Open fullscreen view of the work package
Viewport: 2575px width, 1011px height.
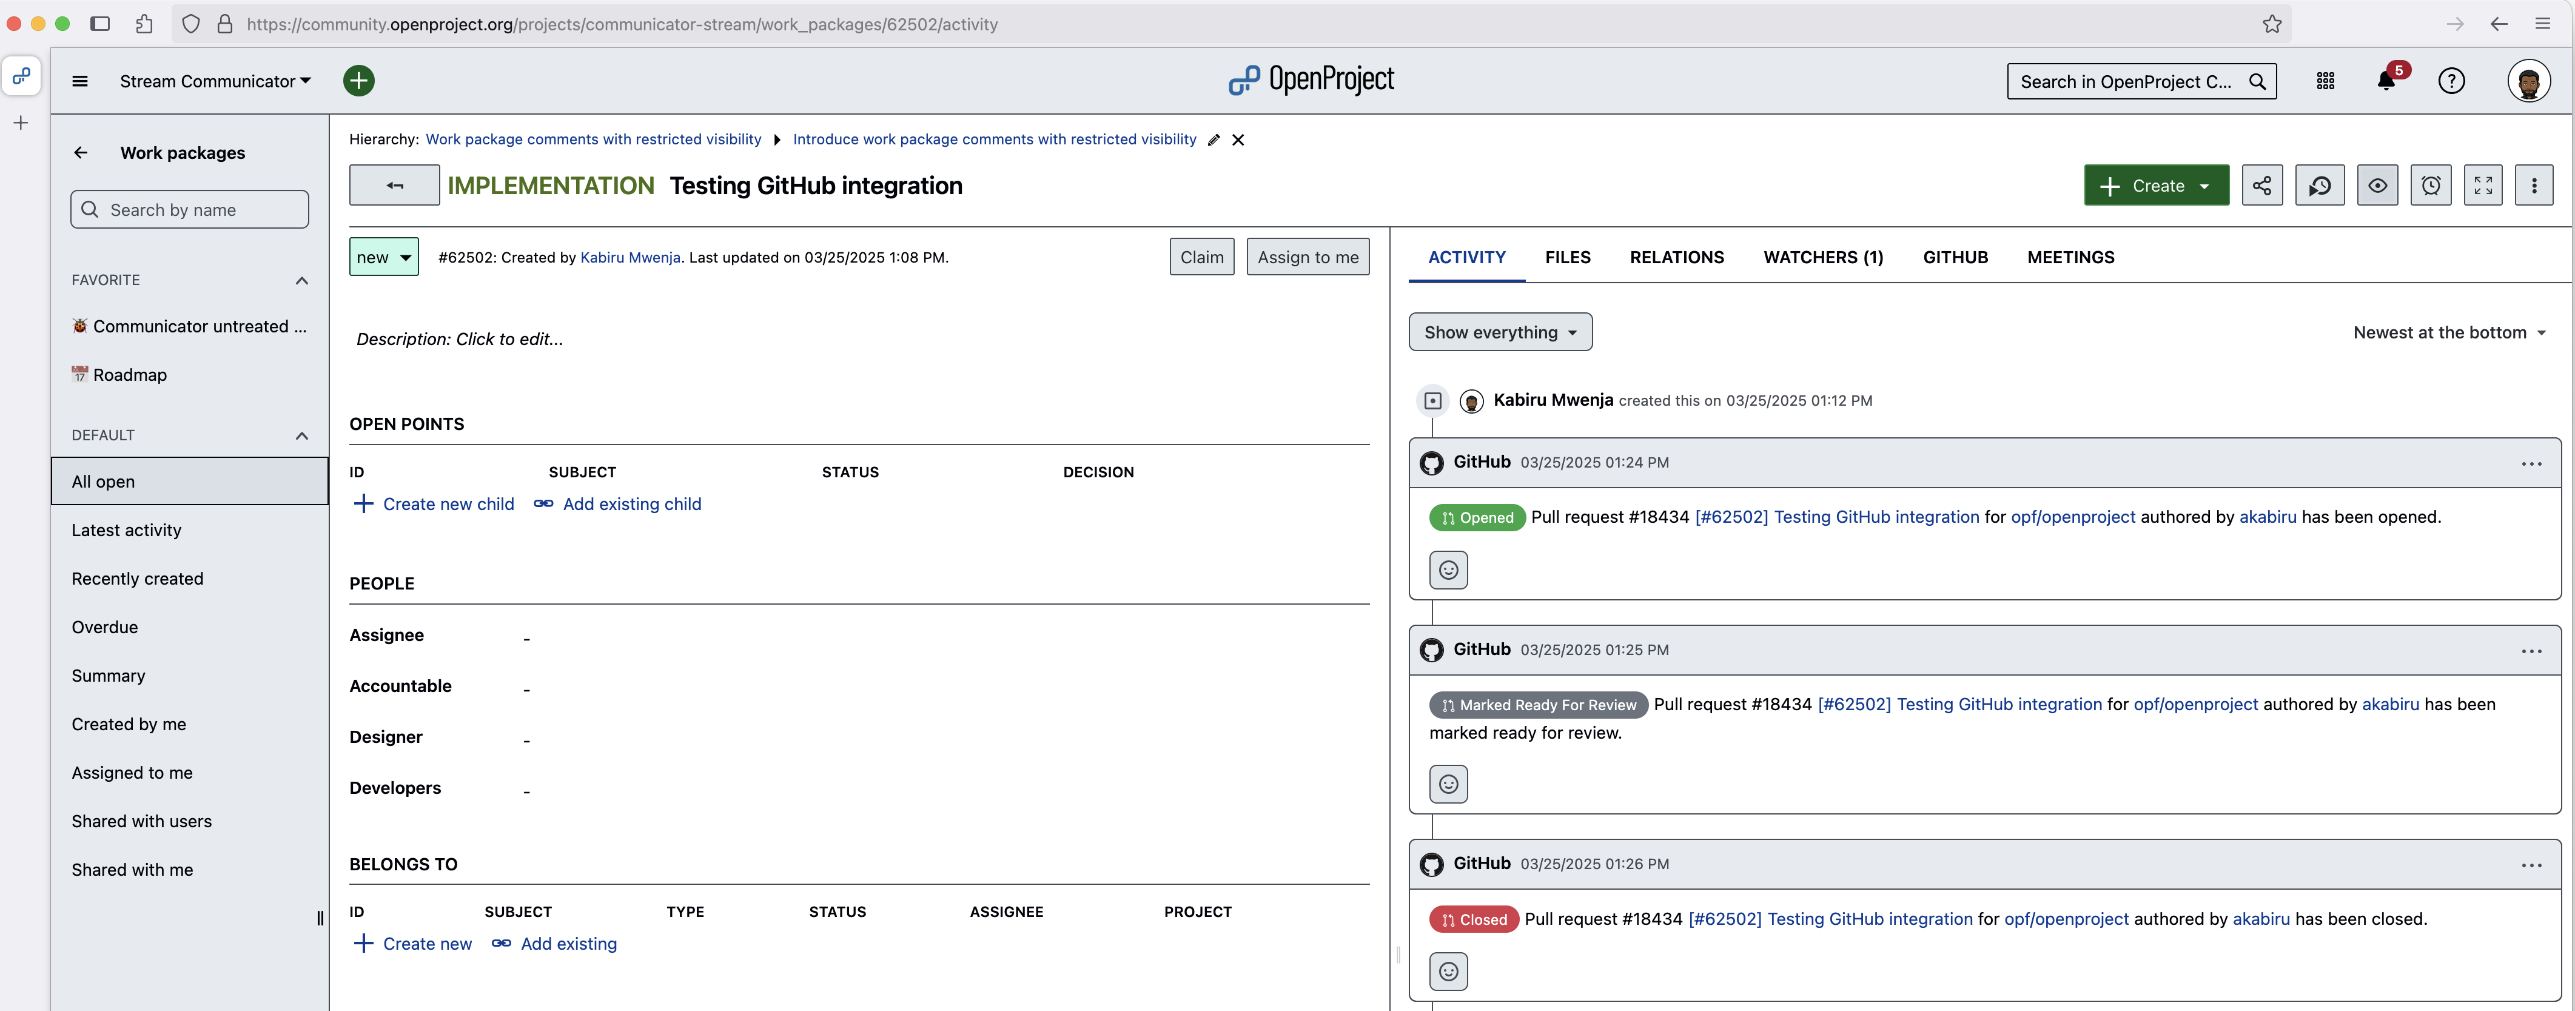tap(2482, 186)
